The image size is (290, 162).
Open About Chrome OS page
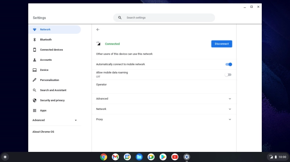coord(43,132)
